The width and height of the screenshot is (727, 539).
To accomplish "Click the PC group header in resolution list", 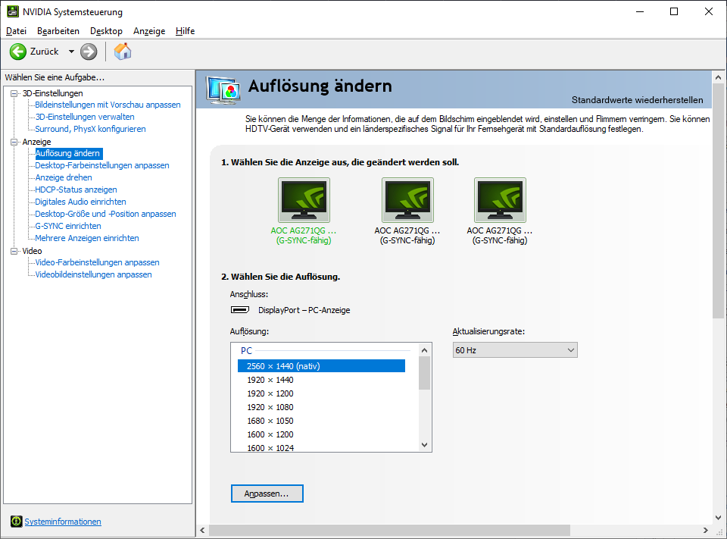I will tap(246, 350).
